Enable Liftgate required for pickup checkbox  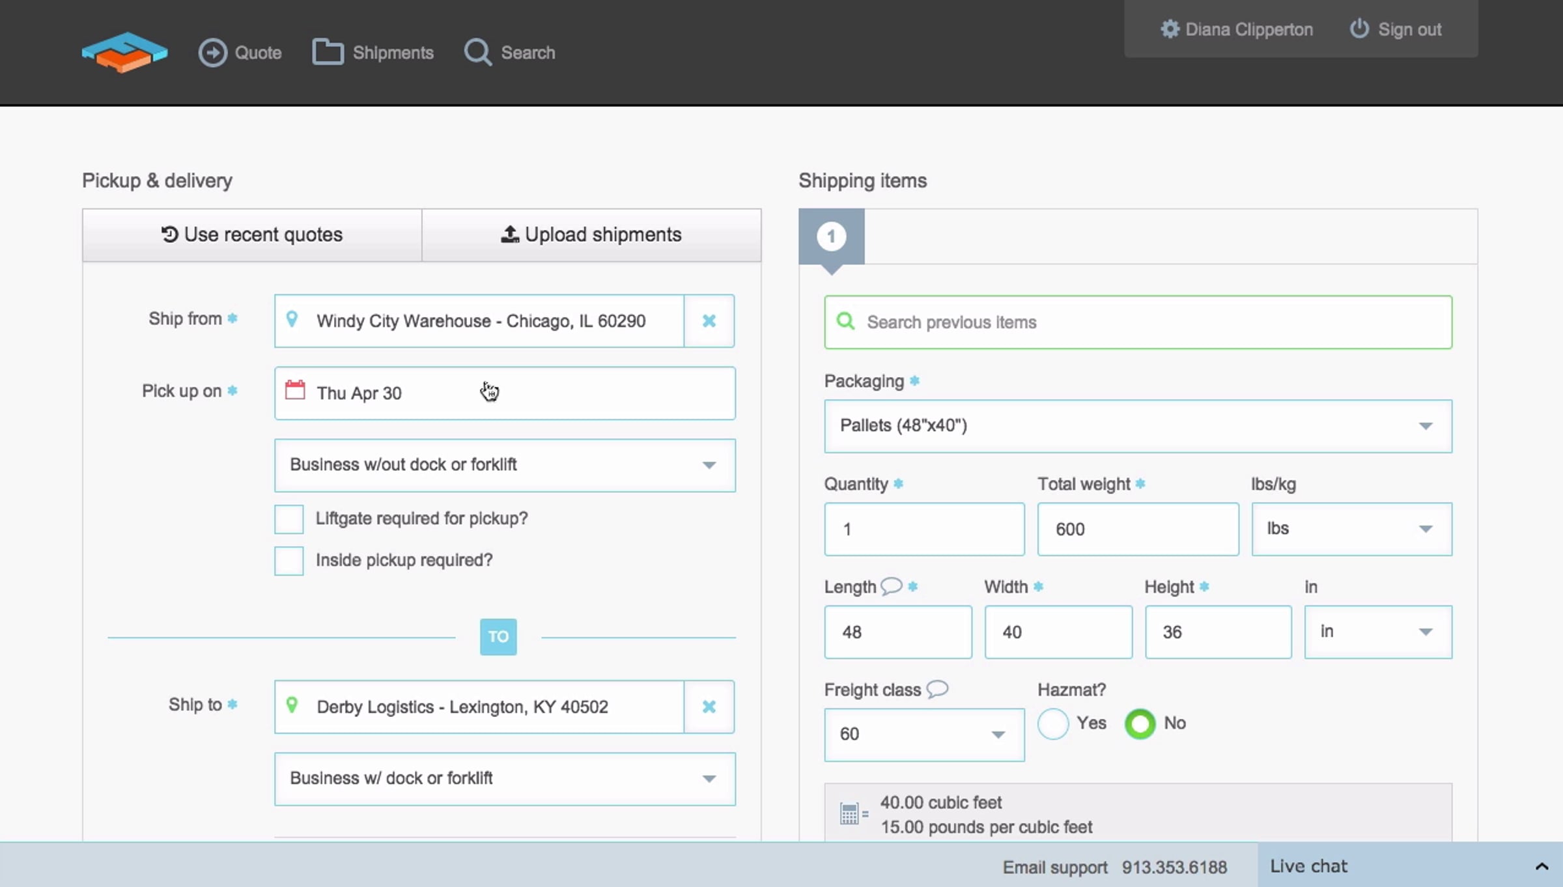(x=289, y=519)
